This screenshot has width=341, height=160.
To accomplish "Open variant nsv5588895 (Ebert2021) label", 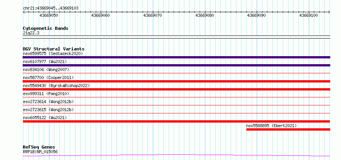I will pos(271,126).
